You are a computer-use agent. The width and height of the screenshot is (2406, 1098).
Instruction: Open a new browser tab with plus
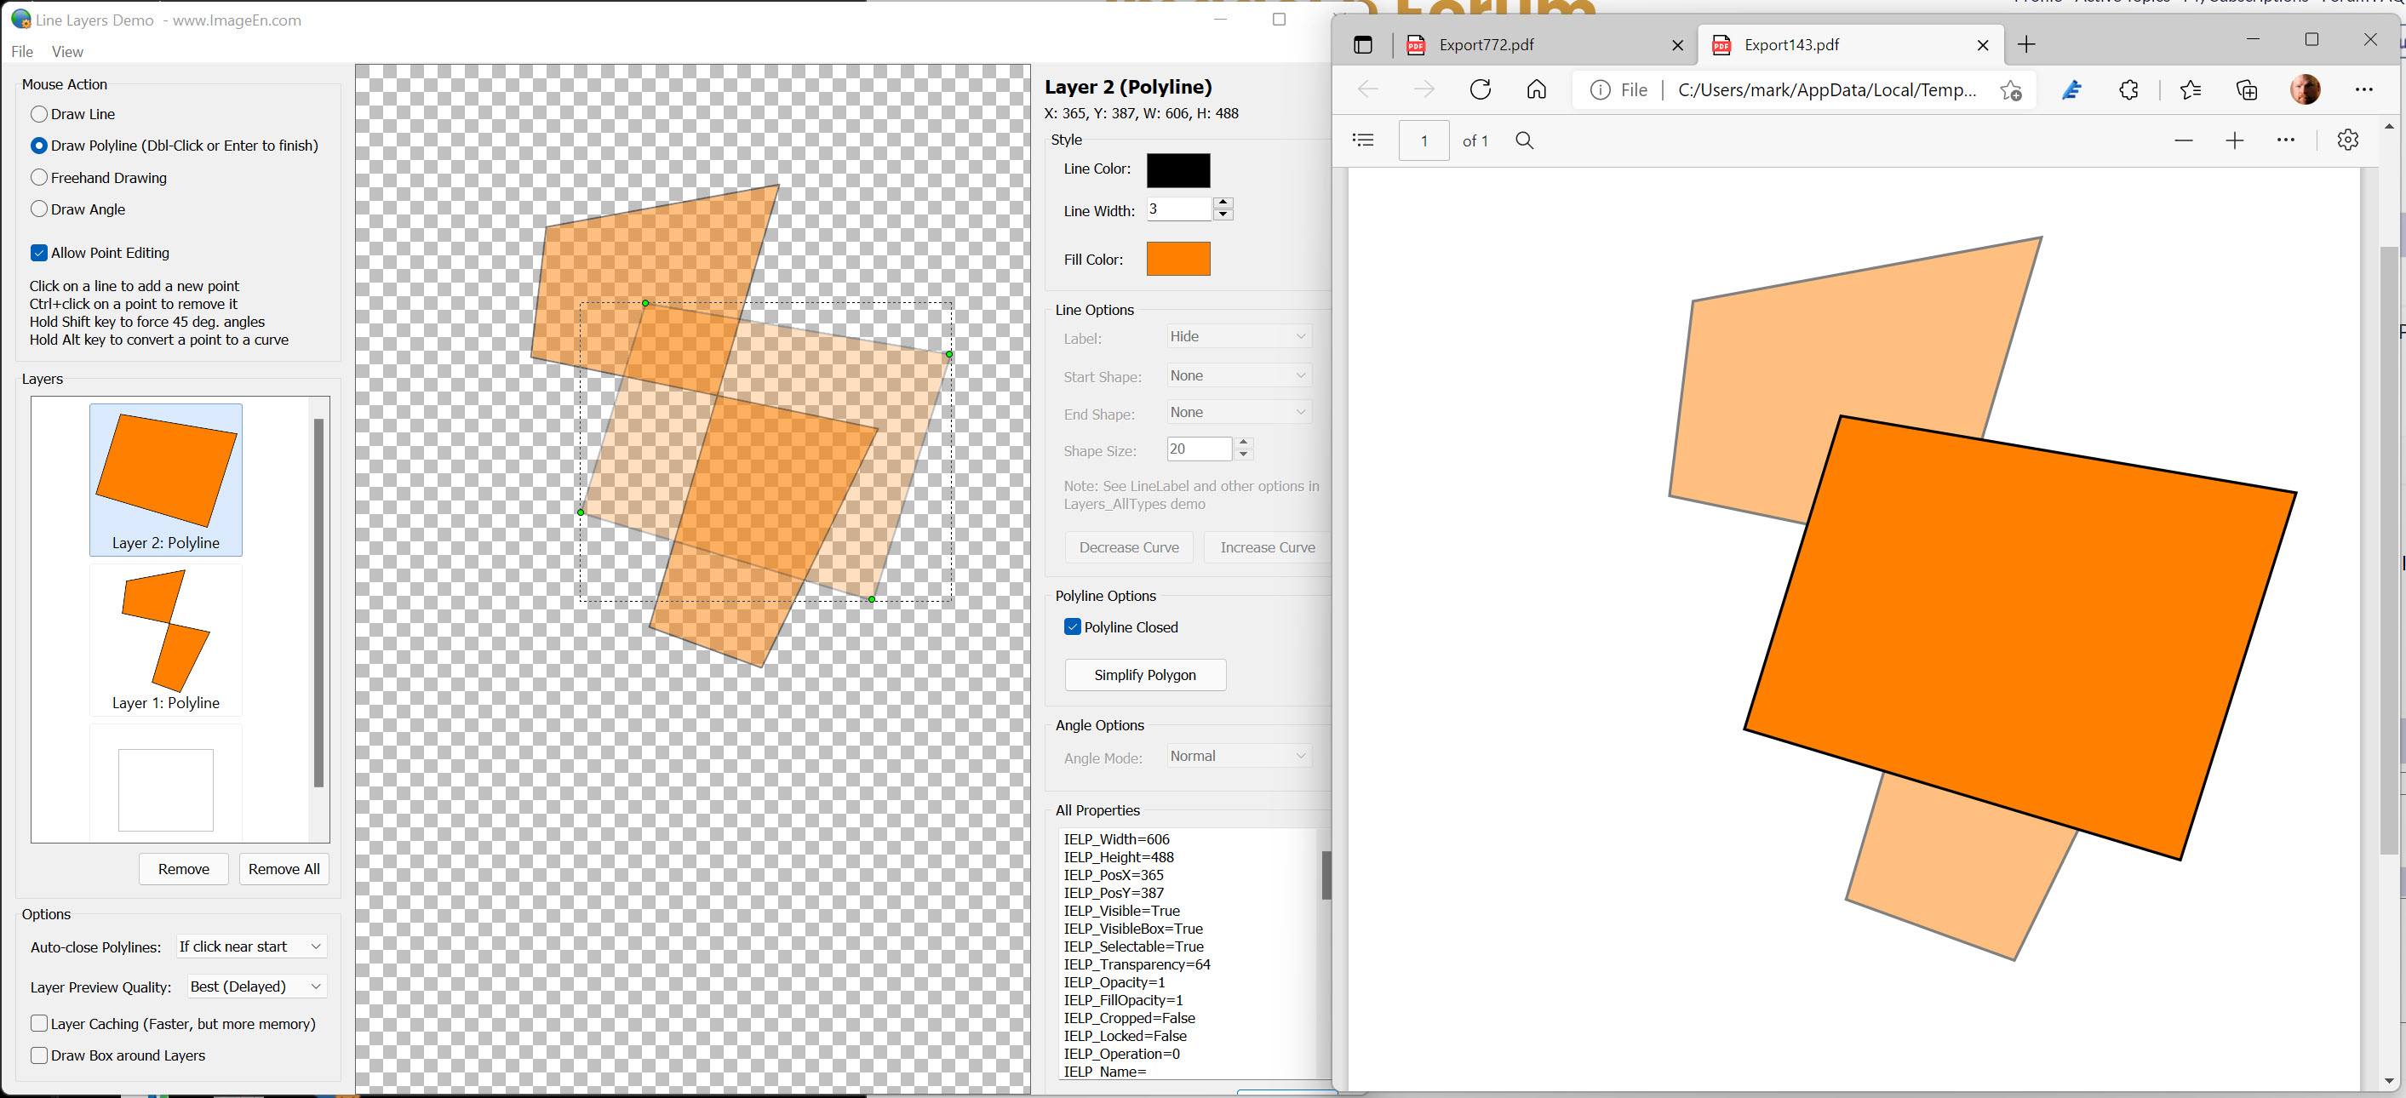pyautogui.click(x=2026, y=45)
